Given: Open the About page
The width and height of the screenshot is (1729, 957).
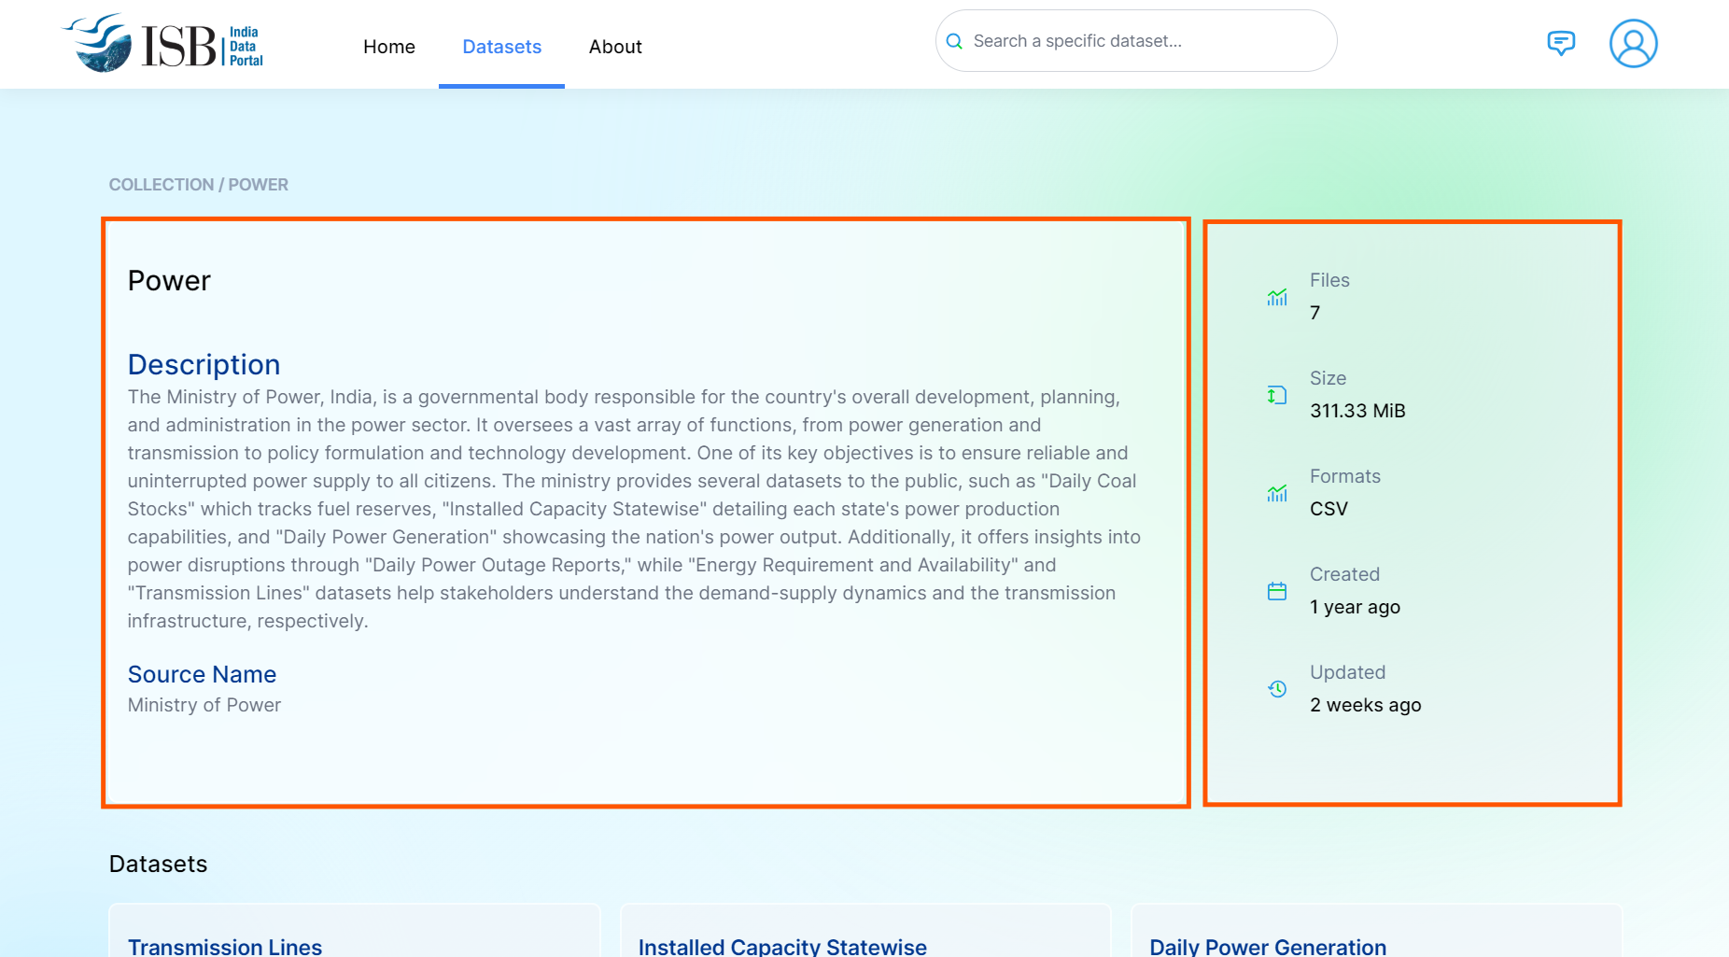Looking at the screenshot, I should pos(614,47).
